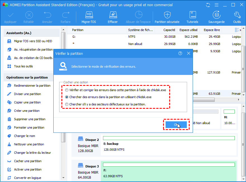Toggle the view layout icon in list header

click(237, 30)
